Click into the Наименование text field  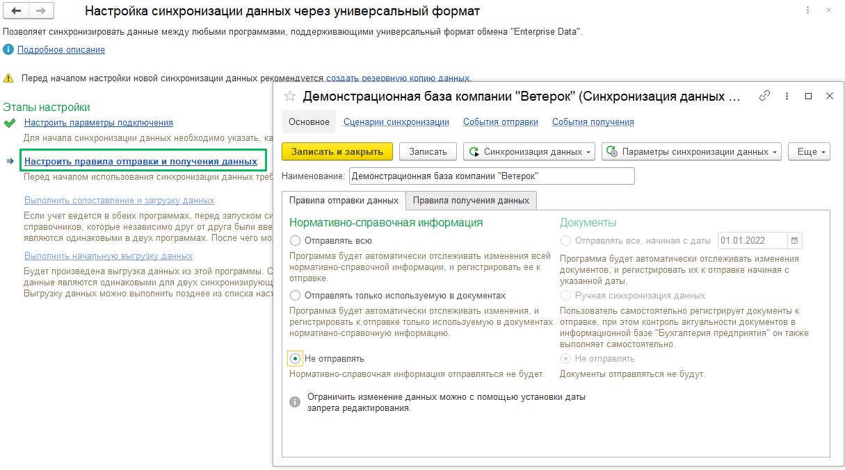click(x=492, y=176)
